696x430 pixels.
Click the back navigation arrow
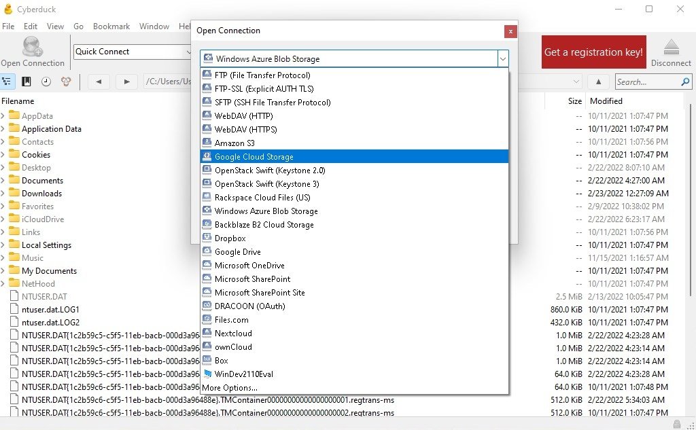(99, 82)
